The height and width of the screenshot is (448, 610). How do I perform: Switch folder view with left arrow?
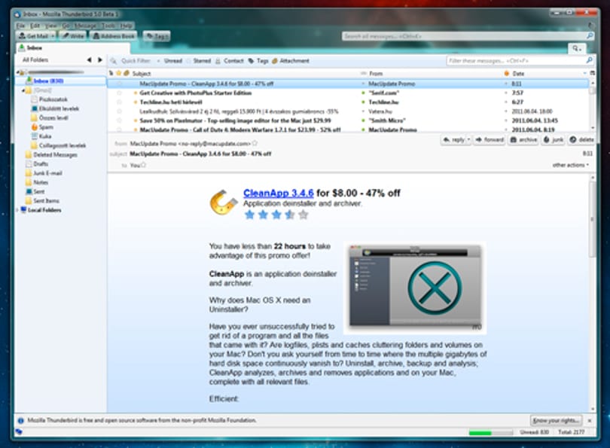89,60
